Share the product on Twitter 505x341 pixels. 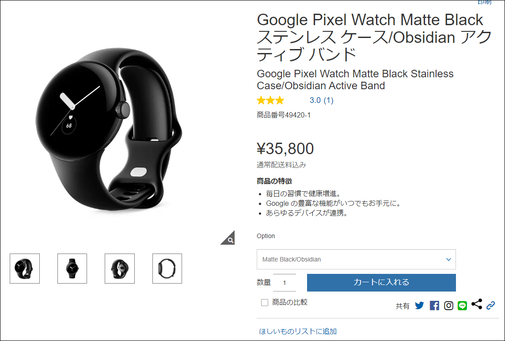click(419, 305)
